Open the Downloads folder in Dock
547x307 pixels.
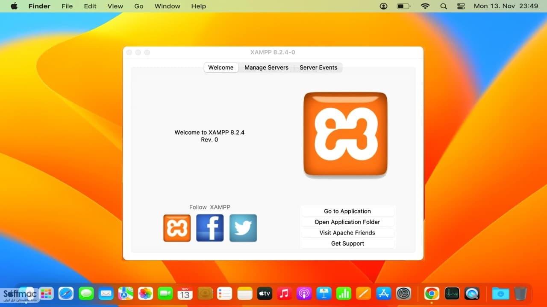[500, 293]
